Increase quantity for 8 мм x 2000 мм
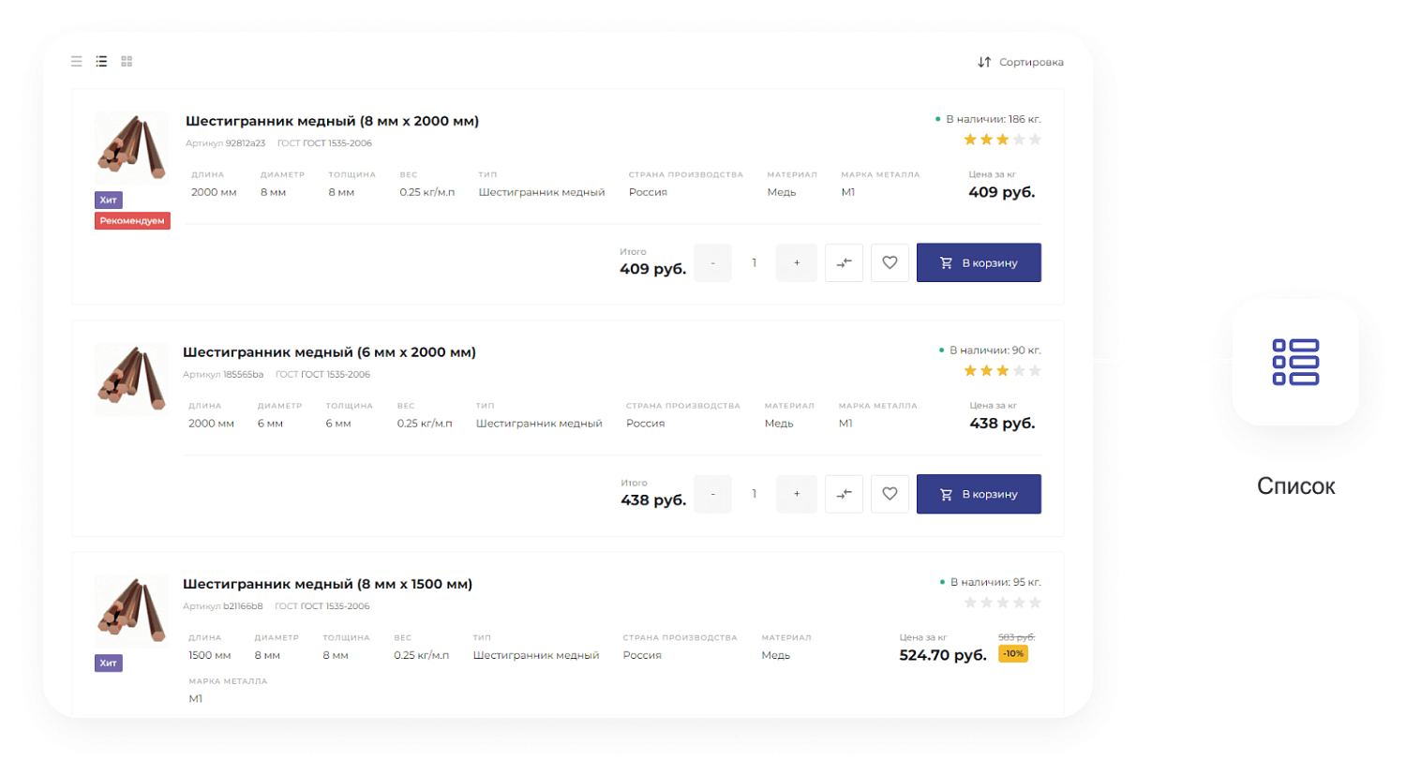The width and height of the screenshot is (1406, 775). [x=797, y=263]
